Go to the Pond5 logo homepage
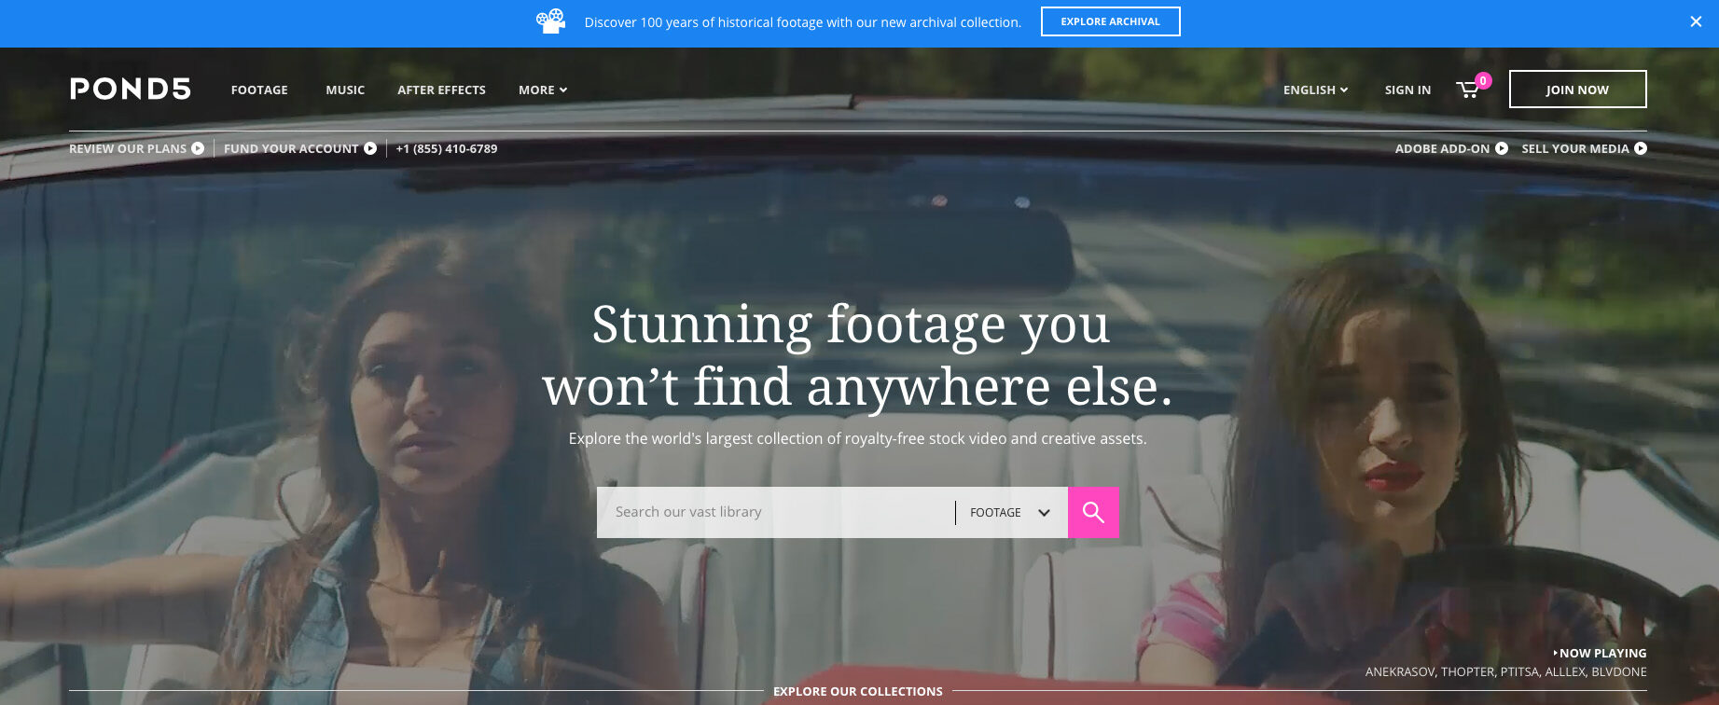This screenshot has height=705, width=1719. coord(131,89)
